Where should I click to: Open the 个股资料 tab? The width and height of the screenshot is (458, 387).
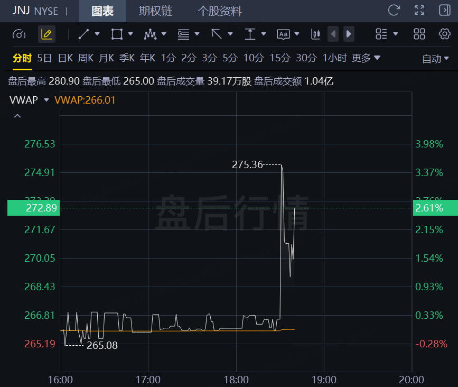(x=220, y=11)
